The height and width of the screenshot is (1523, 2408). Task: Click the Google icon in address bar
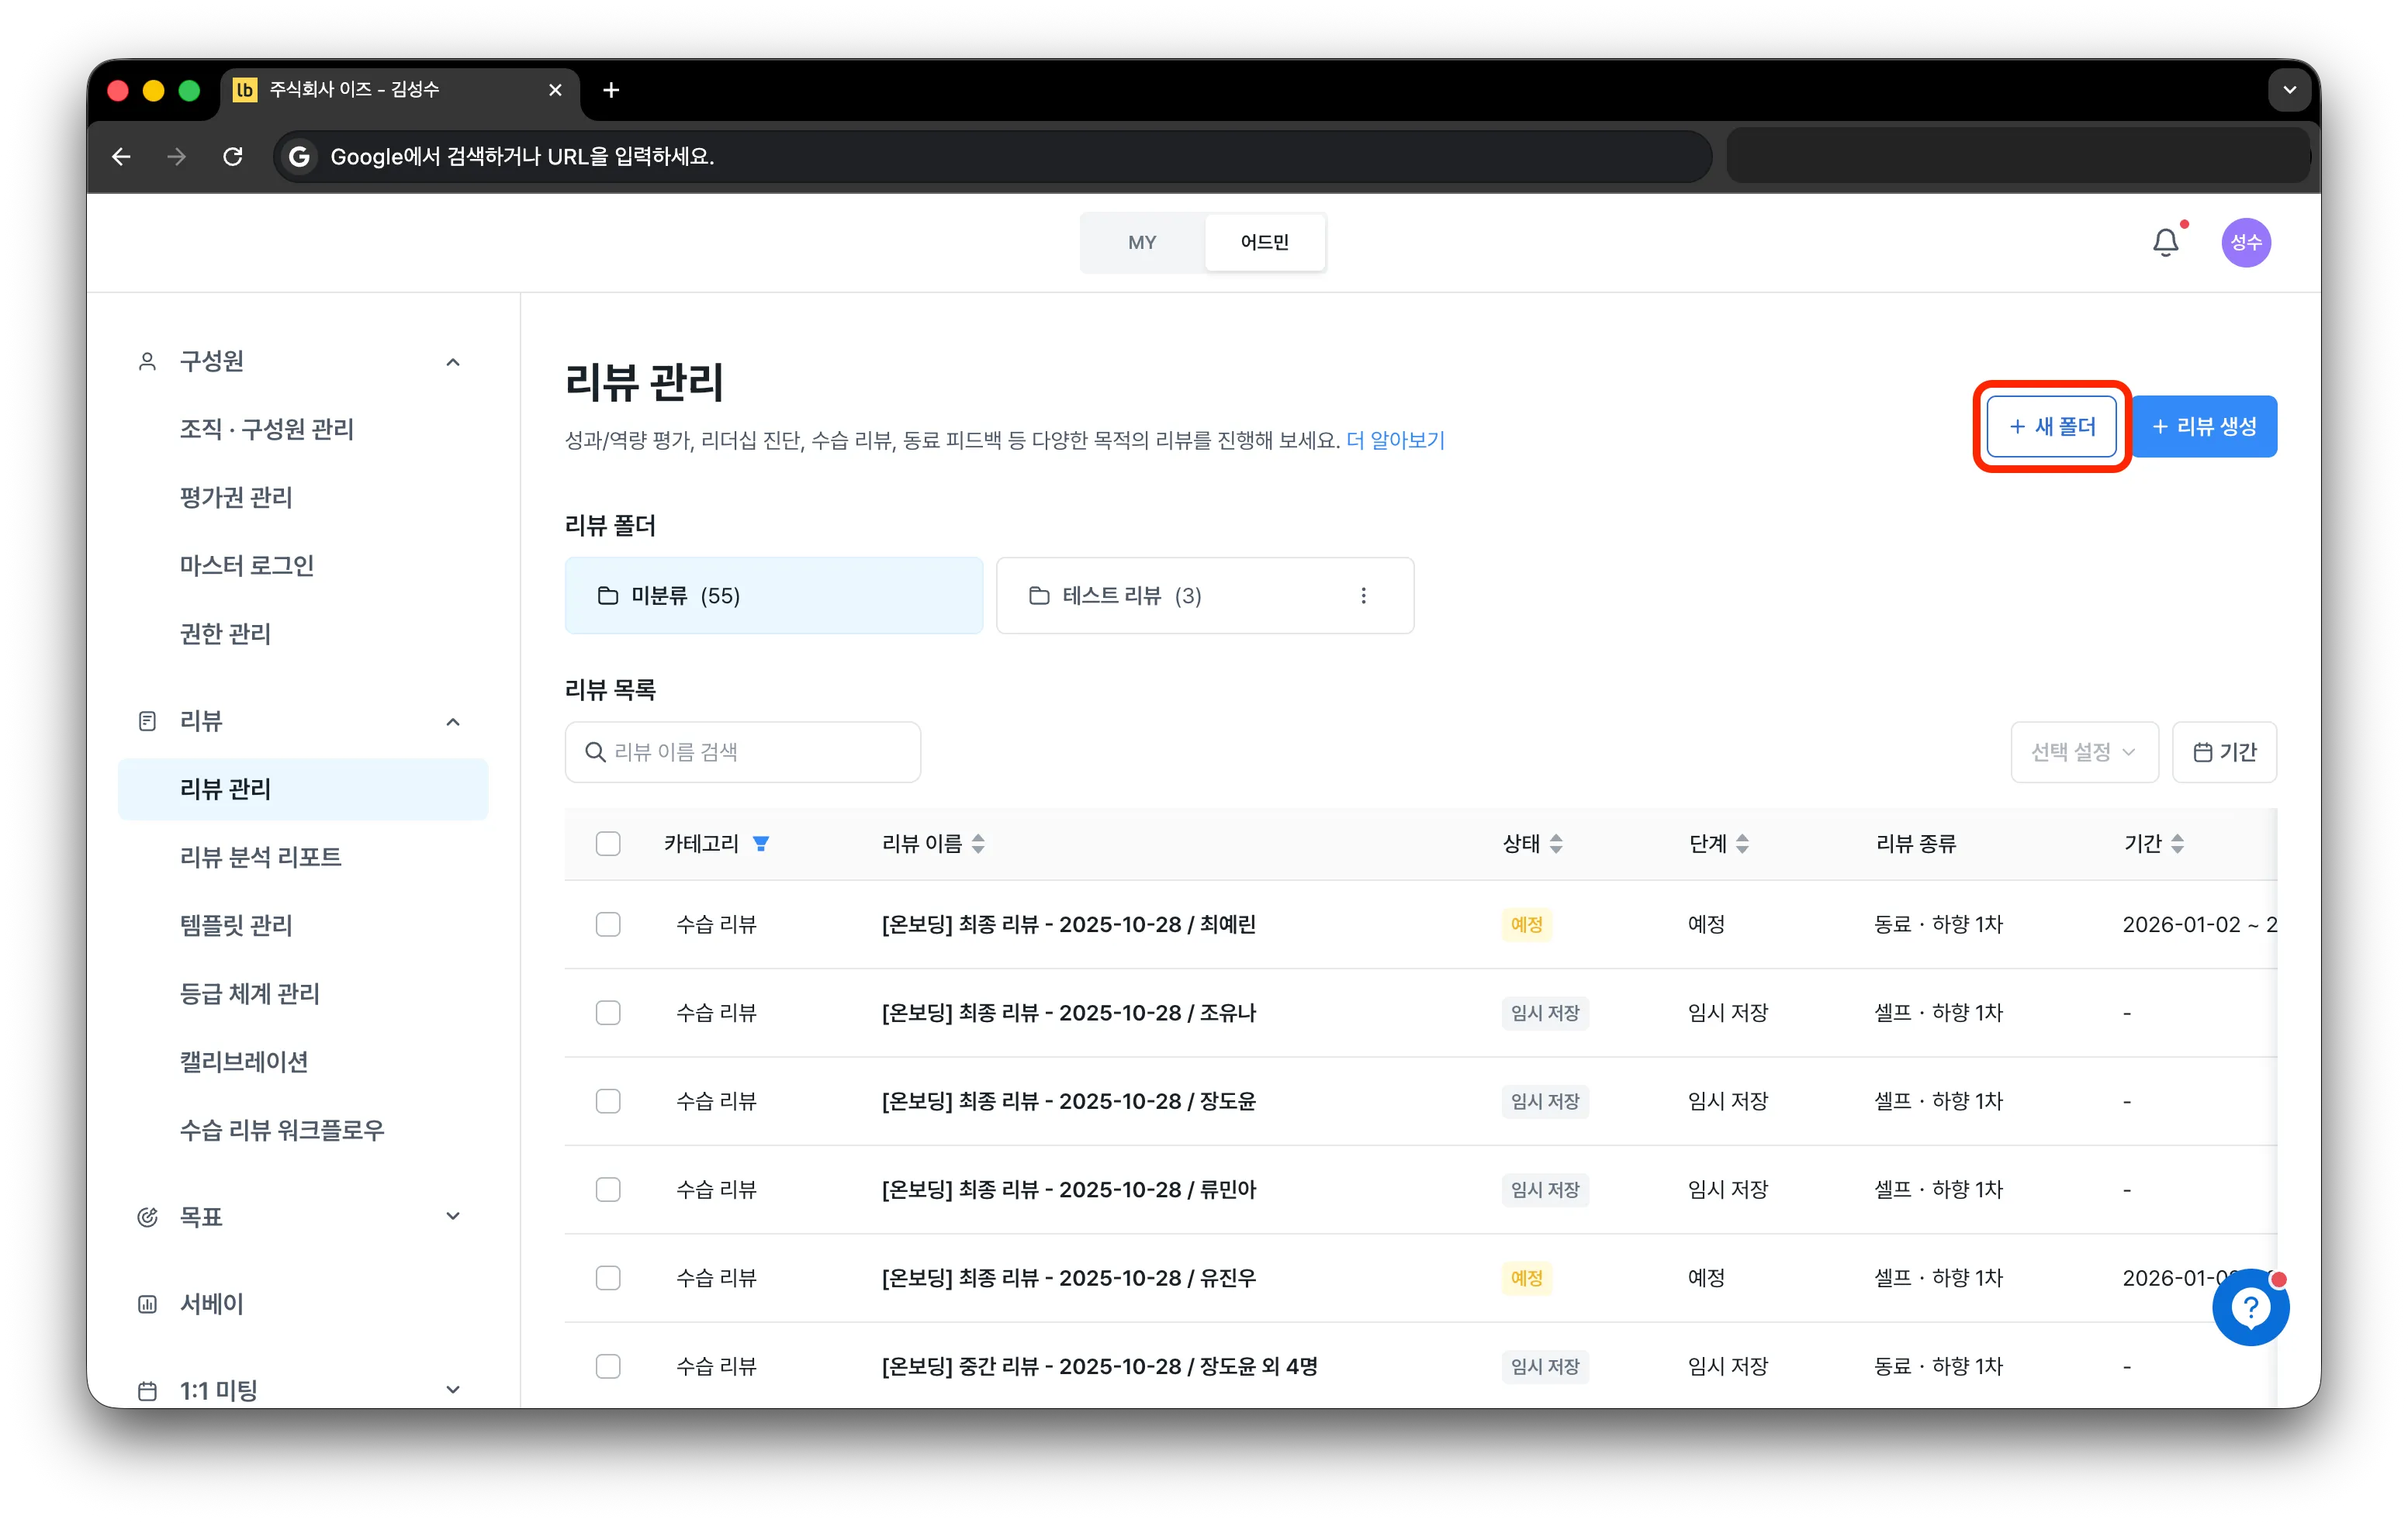click(x=298, y=157)
